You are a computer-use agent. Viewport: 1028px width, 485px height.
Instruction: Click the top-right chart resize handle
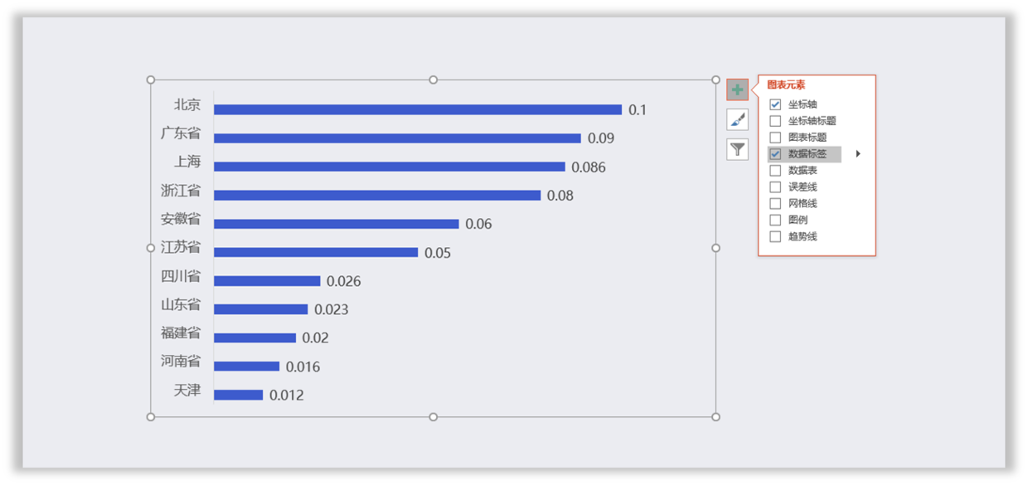tap(716, 80)
